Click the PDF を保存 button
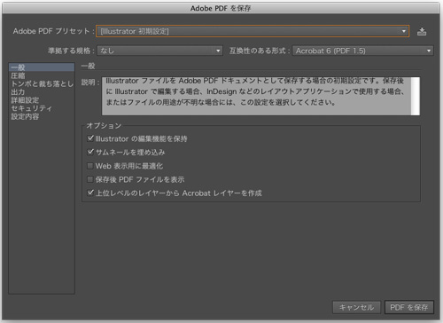Screen dimensions: 443x323 (x=409, y=307)
